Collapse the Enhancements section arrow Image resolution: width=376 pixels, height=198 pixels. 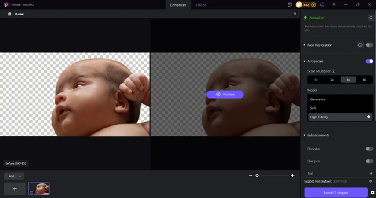[x=304, y=135]
